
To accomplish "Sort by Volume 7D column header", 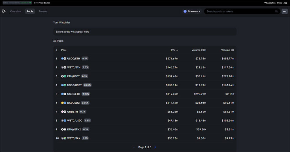I will (227, 50).
